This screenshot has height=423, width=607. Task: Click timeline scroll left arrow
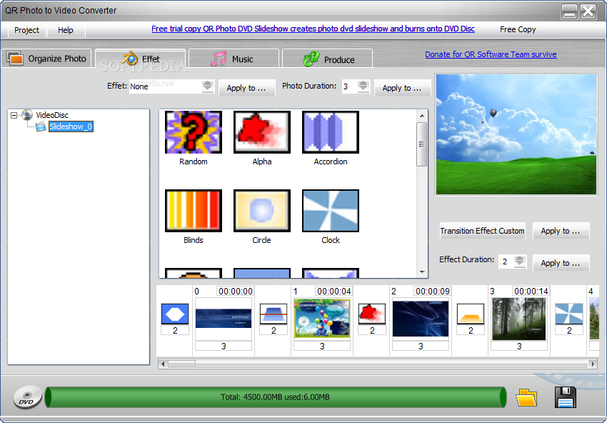[x=163, y=364]
